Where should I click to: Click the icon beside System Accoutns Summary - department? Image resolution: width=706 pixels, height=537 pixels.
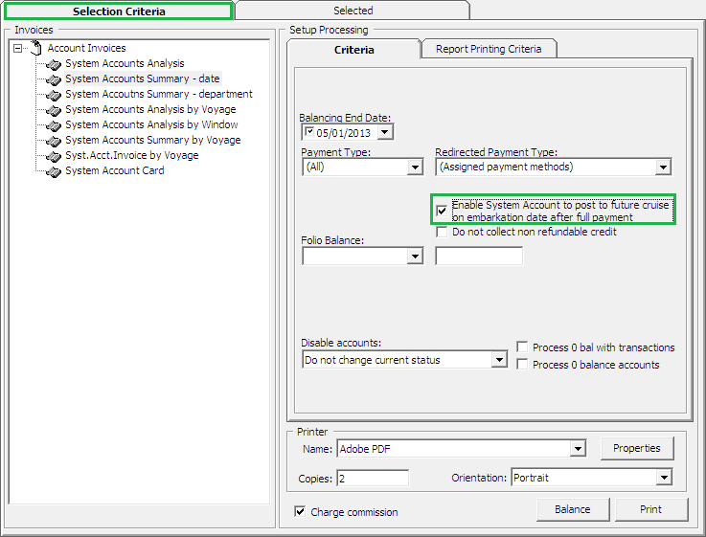coord(54,96)
